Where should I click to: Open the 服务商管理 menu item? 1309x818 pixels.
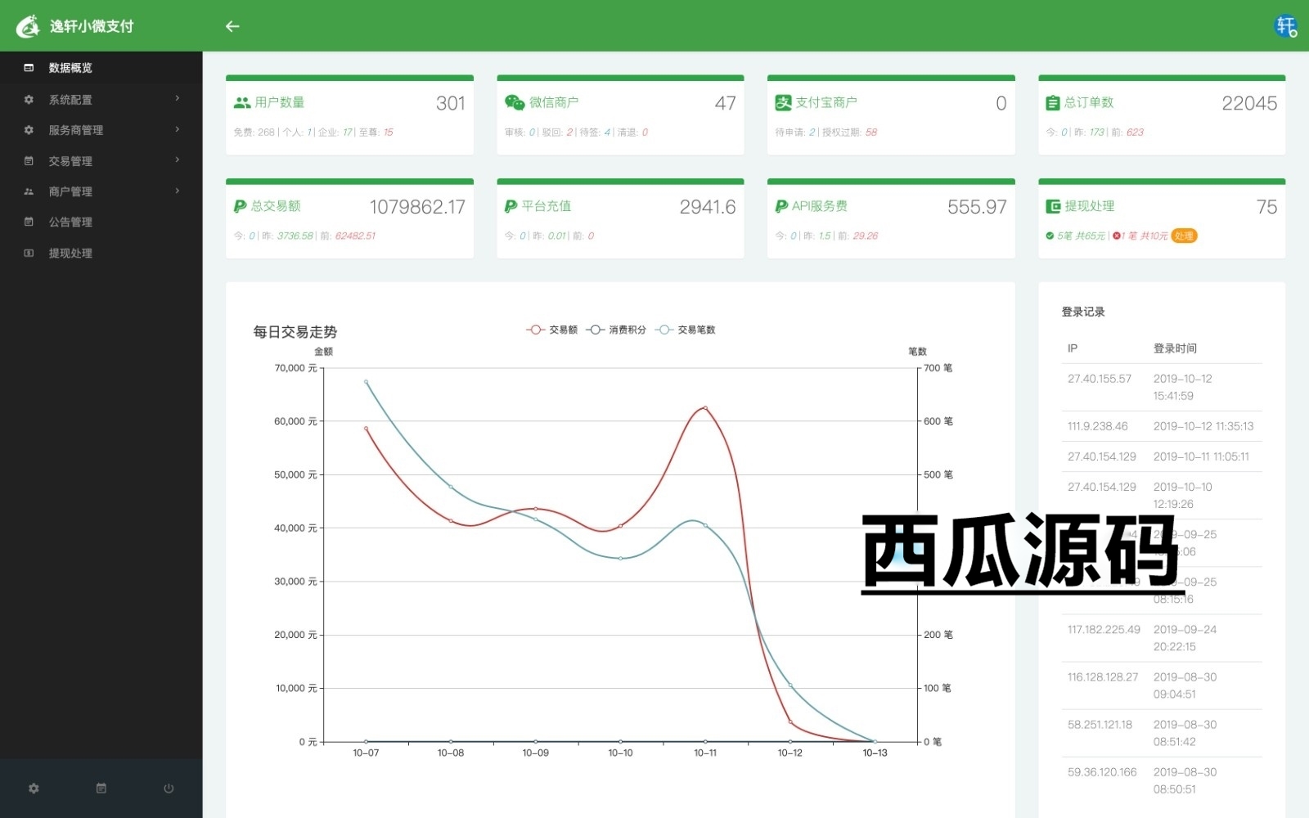click(x=101, y=130)
